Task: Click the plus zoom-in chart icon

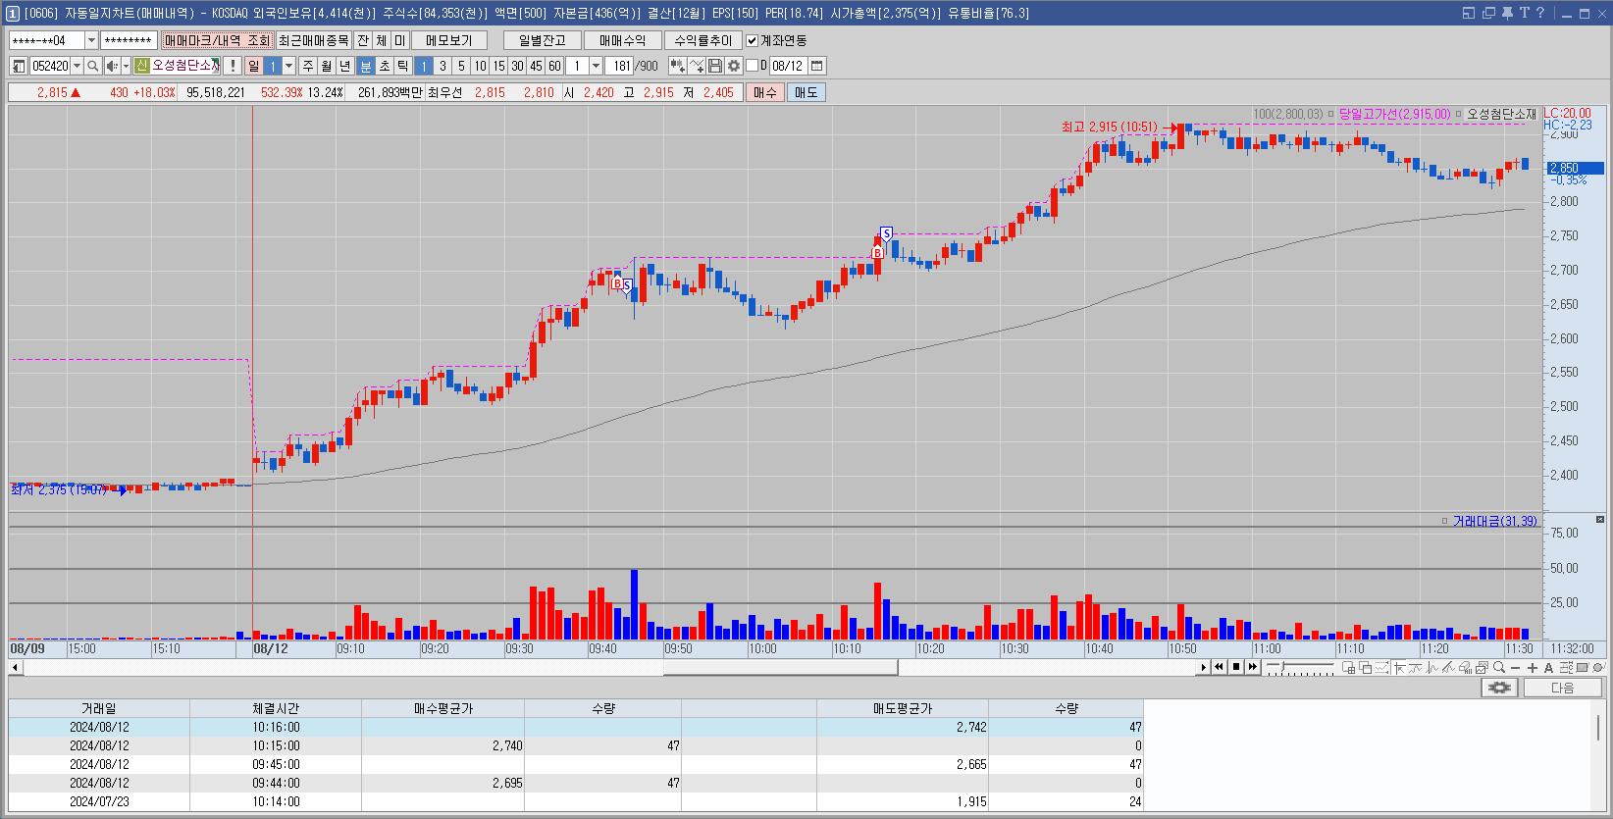Action: [x=1533, y=668]
